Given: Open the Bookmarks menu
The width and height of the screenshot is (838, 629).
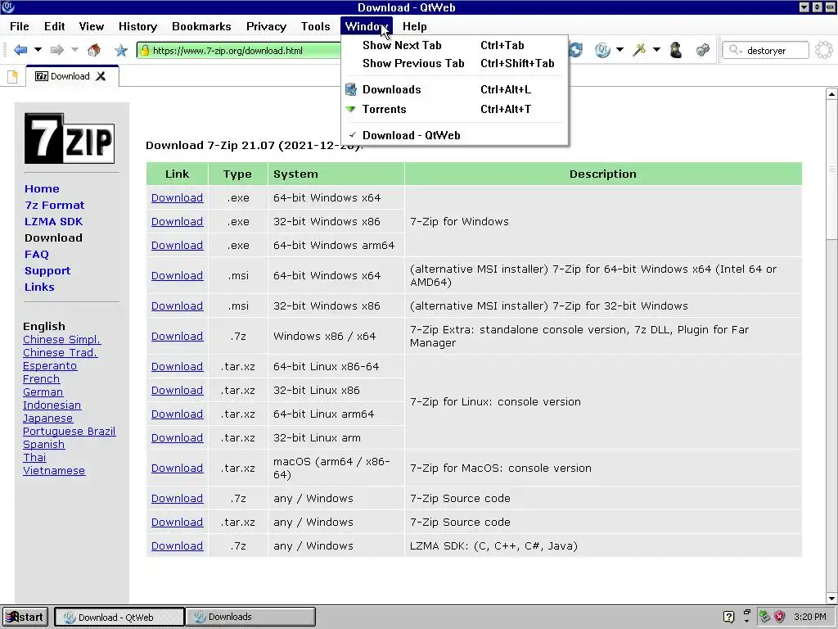Looking at the screenshot, I should pos(201,26).
